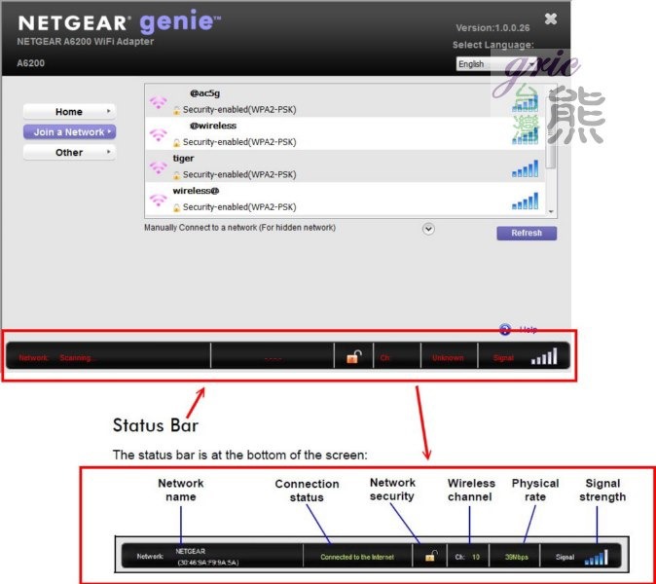Open the Select Language dropdown
This screenshot has height=584, width=656.
[x=496, y=64]
